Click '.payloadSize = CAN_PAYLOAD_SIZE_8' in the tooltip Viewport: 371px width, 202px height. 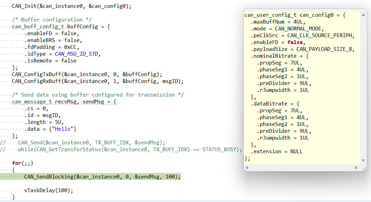tap(301, 49)
